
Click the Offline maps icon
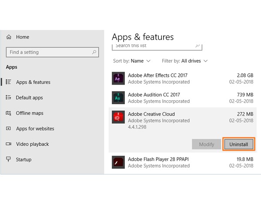[9, 113]
